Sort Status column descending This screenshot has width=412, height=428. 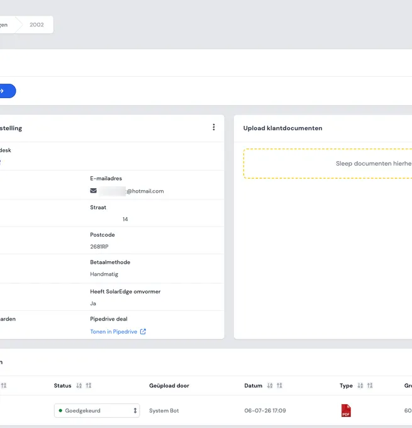click(89, 385)
